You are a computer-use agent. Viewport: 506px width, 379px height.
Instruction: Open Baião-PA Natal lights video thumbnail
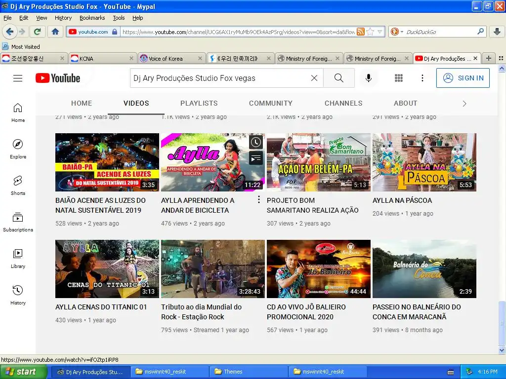[107, 162]
